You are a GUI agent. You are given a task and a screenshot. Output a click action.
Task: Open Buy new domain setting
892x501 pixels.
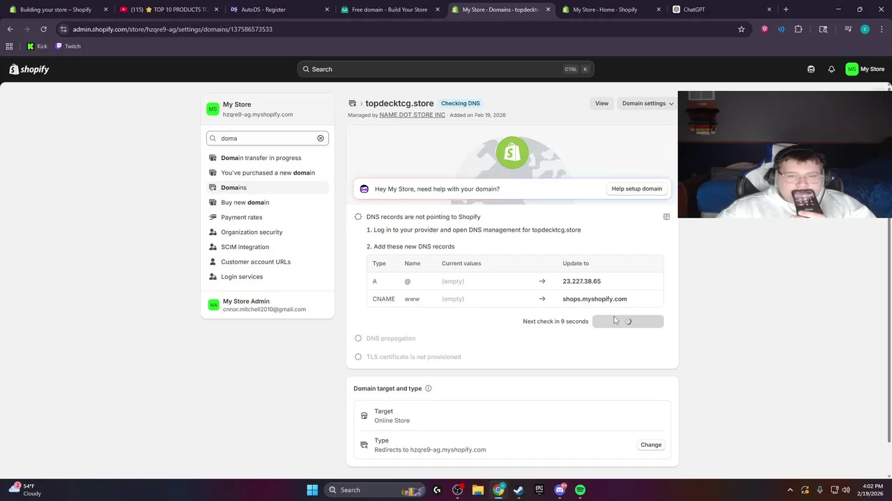pyautogui.click(x=268, y=202)
